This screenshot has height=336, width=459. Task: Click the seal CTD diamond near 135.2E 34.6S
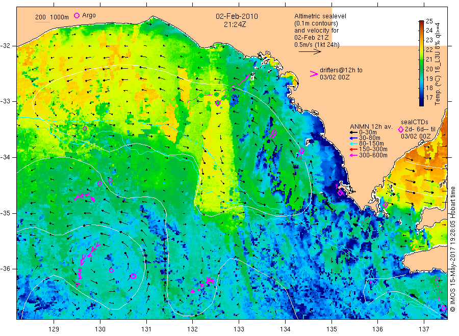point(340,192)
